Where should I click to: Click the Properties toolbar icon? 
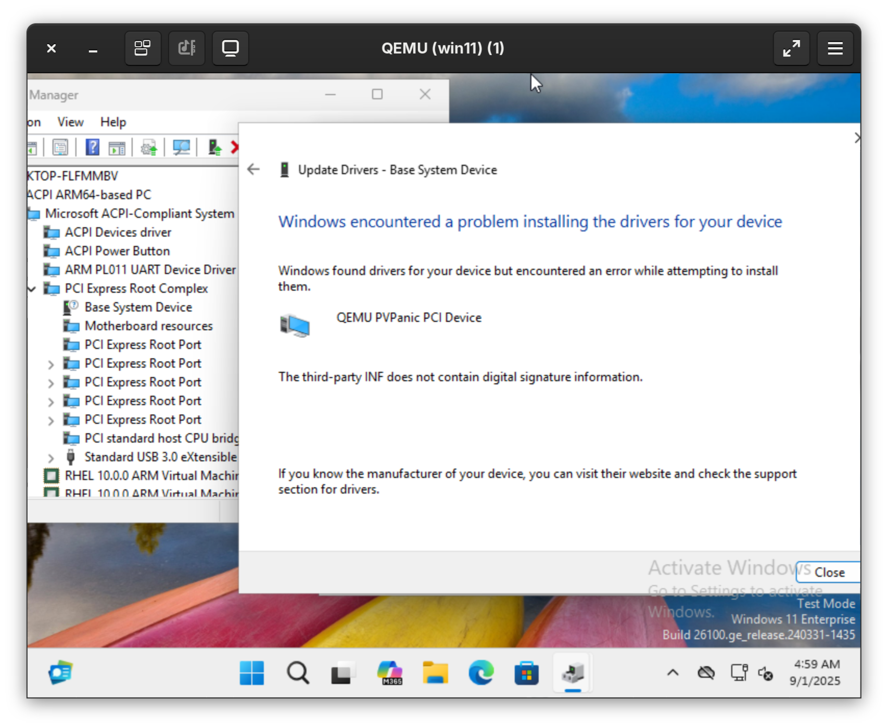(x=60, y=148)
